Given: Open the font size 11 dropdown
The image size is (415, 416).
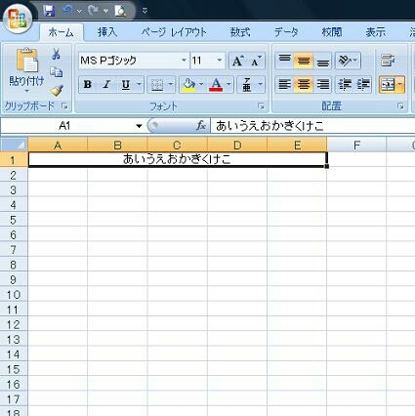Looking at the screenshot, I should 220,61.
